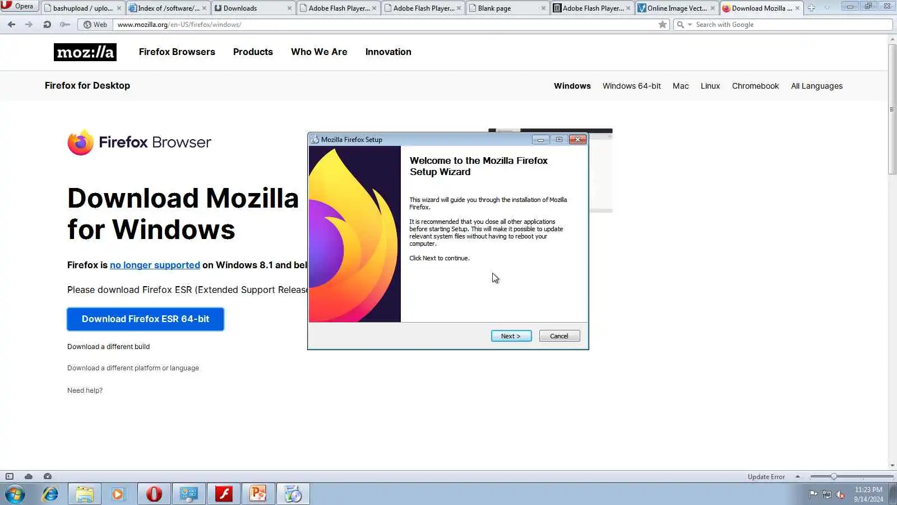Image resolution: width=897 pixels, height=505 pixels.
Task: Open the Innovation nav menu
Action: click(x=389, y=52)
